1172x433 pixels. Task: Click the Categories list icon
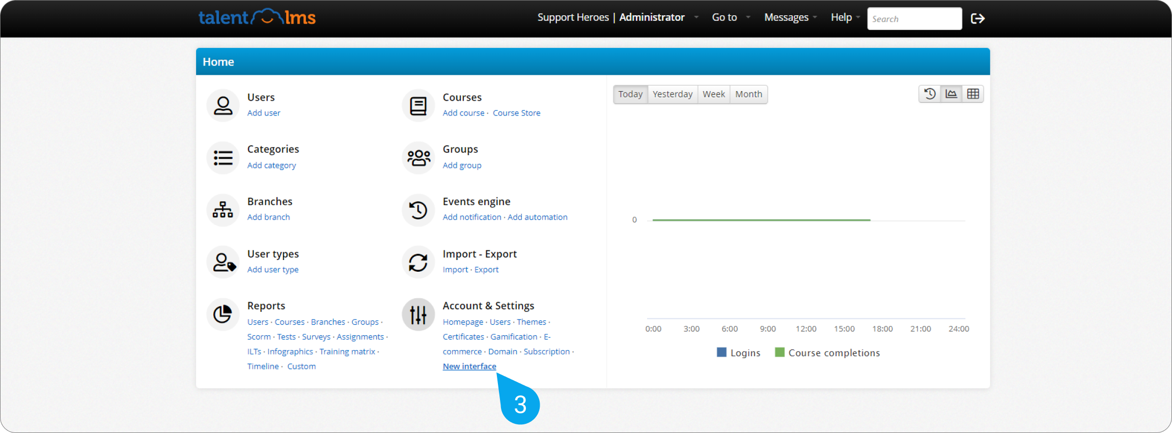223,158
